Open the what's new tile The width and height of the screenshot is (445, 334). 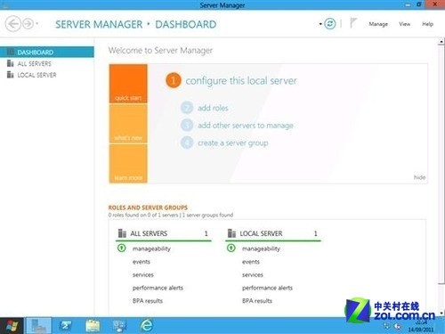(128, 124)
